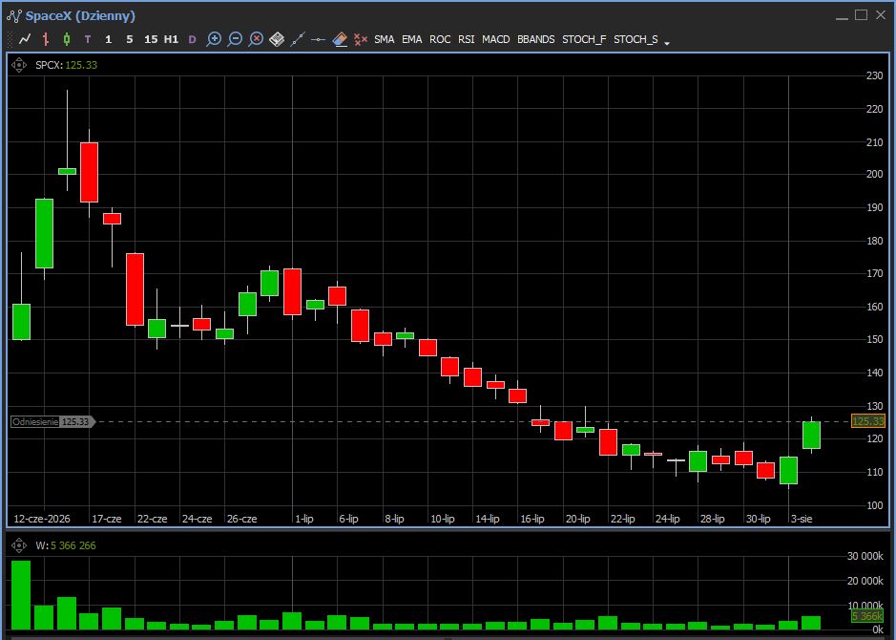The height and width of the screenshot is (640, 896).
Task: Set the 15-minute interval
Action: (x=151, y=39)
